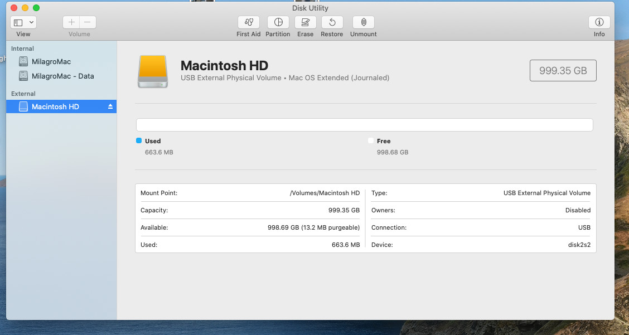Open the Partition tool
The height and width of the screenshot is (335, 629).
tap(278, 22)
